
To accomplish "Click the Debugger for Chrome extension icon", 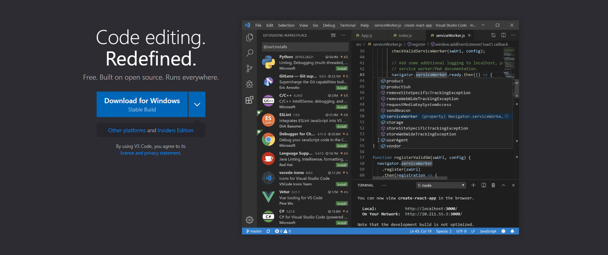I will [268, 139].
